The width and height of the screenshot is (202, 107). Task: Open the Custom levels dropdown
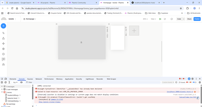point(168,83)
